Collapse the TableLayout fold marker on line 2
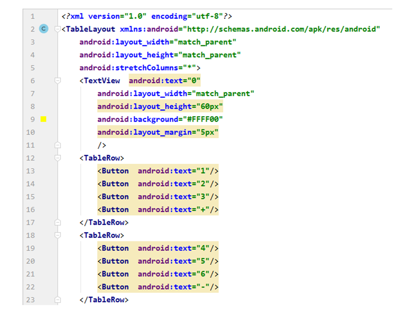This screenshot has height=312, width=417. [x=58, y=29]
